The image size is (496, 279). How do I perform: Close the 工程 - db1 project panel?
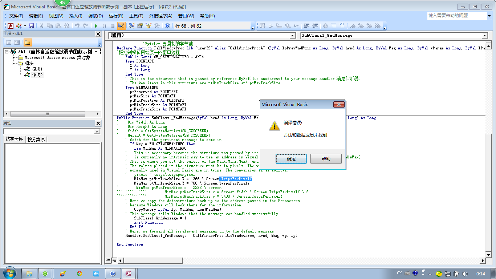pos(98,34)
